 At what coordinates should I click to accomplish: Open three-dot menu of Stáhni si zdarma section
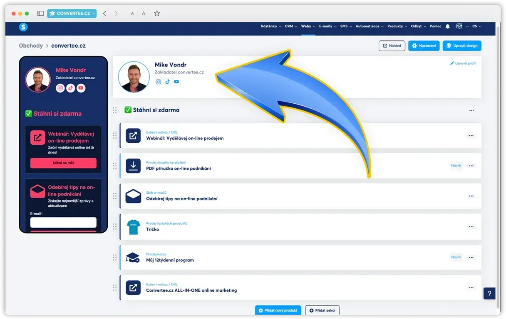tap(471, 111)
